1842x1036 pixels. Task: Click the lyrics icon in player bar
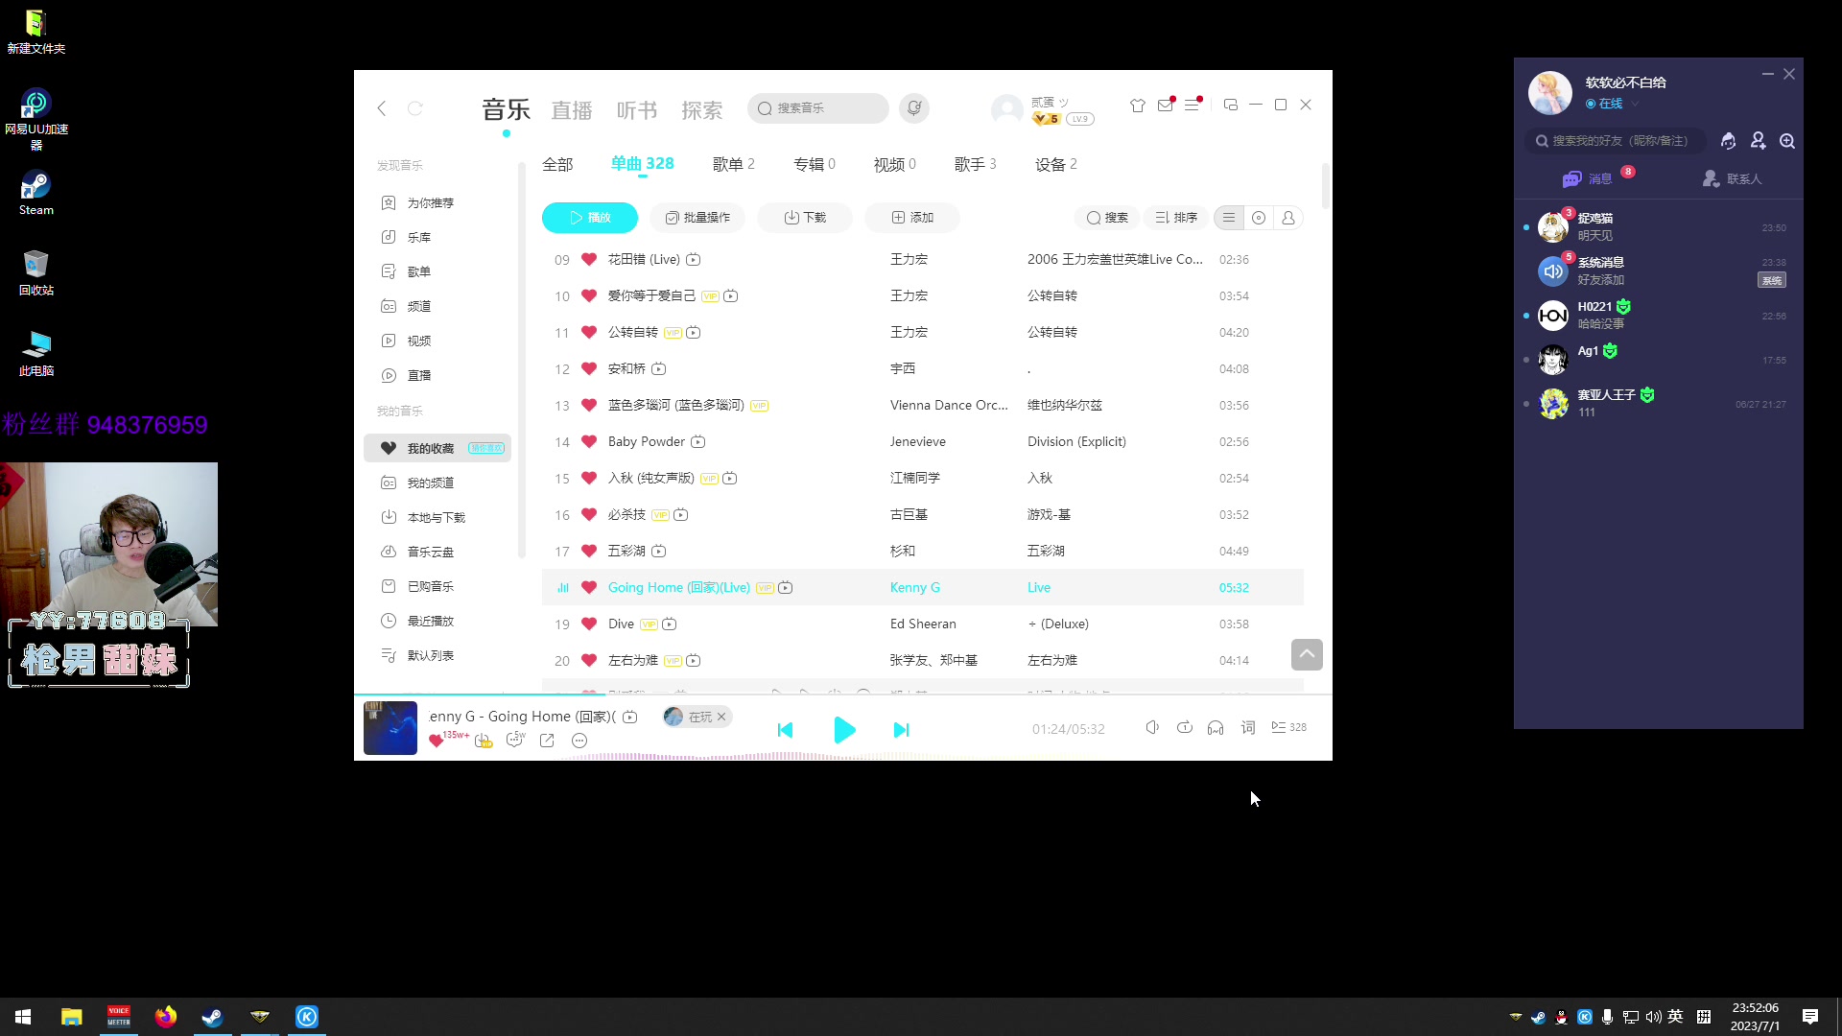(x=1247, y=727)
